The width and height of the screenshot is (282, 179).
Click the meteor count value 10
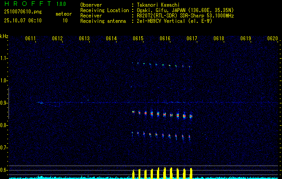65,21
